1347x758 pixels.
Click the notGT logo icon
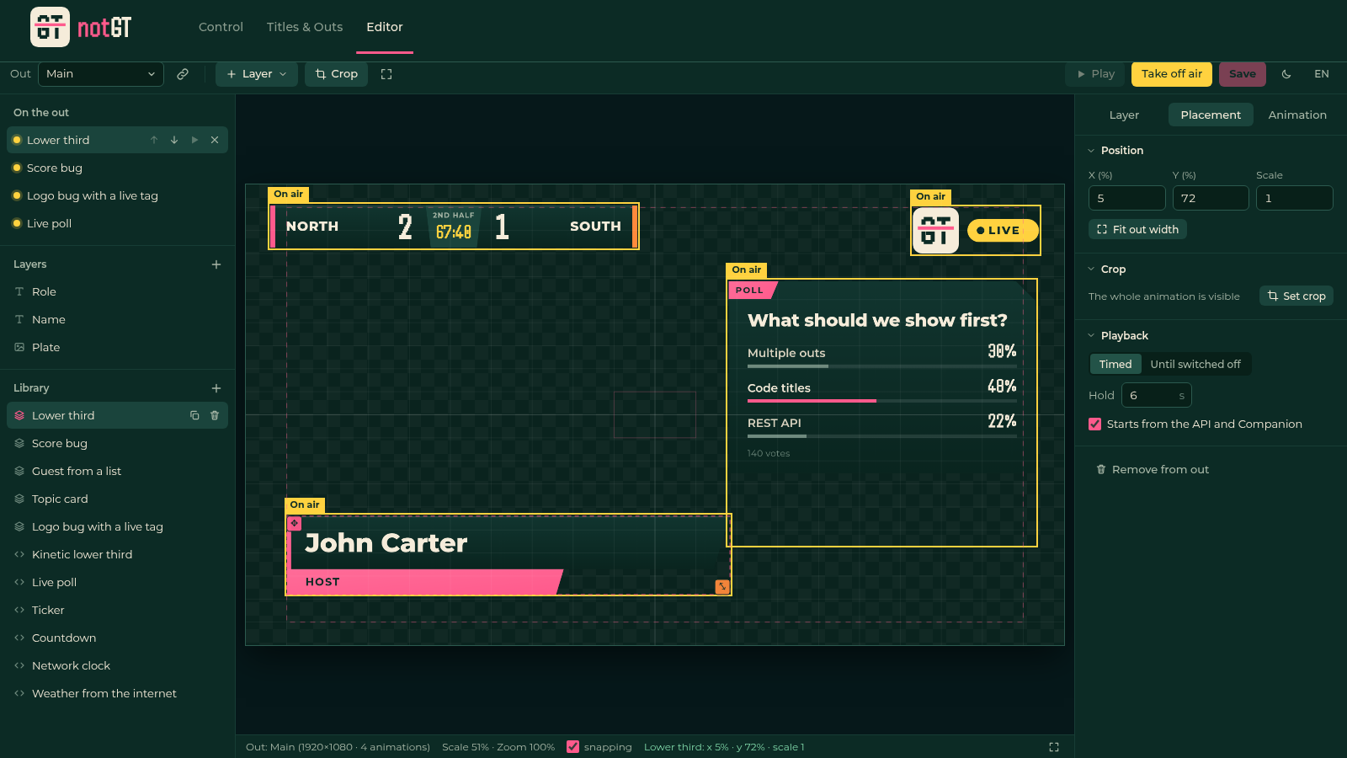(50, 27)
